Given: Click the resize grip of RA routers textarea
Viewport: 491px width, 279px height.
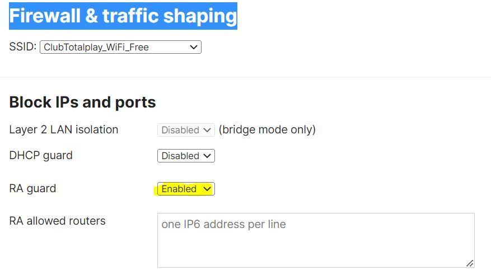Looking at the screenshot, I should [x=470, y=263].
